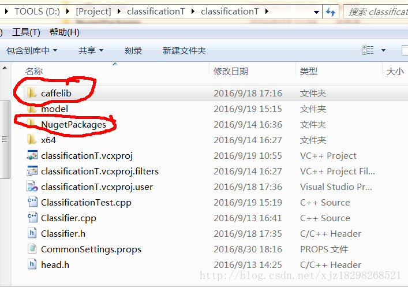Click date 2016/8/30 18:16 cell

click(x=248, y=249)
